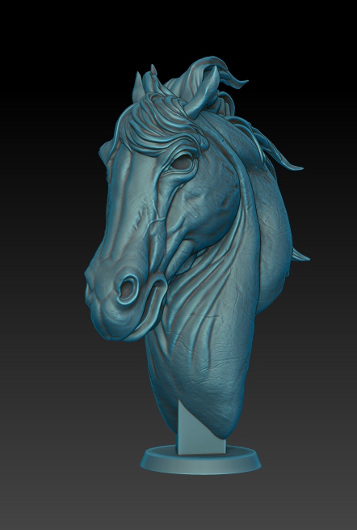Screen dimensions: 357x530
Task: Click the horse sculpture's eye
Action: point(183,163)
